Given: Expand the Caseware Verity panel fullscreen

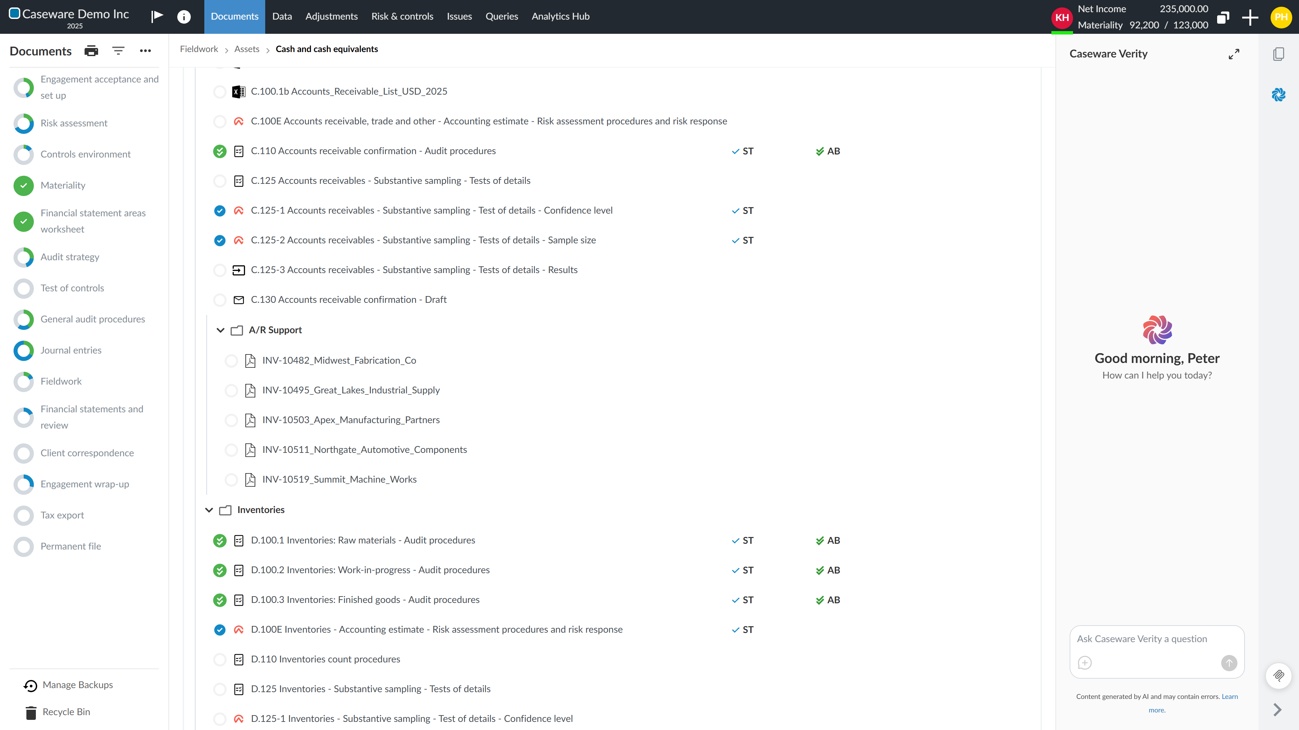Looking at the screenshot, I should [x=1234, y=54].
